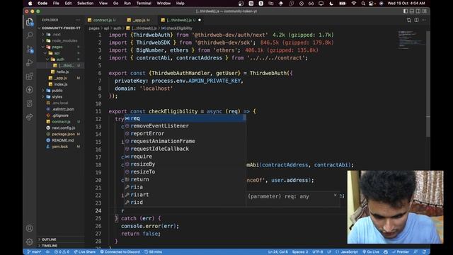Open editor more actions ellipsis menu
453x255 pixels.
pos(424,20)
